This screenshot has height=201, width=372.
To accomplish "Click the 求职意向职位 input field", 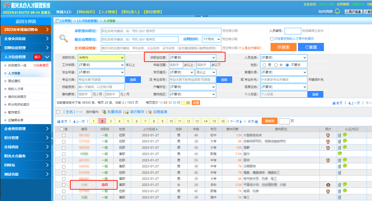I will pyautogui.click(x=161, y=31).
